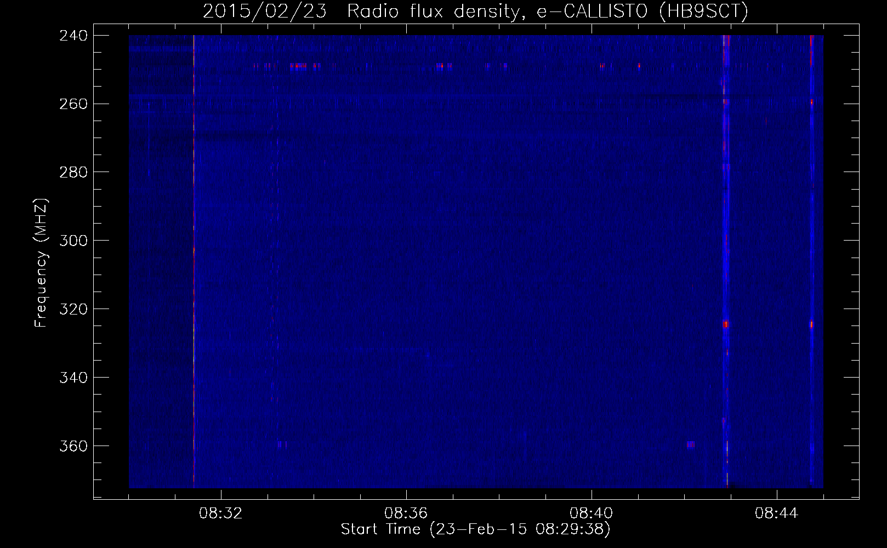Click the 08:40 time tick label

(x=591, y=513)
